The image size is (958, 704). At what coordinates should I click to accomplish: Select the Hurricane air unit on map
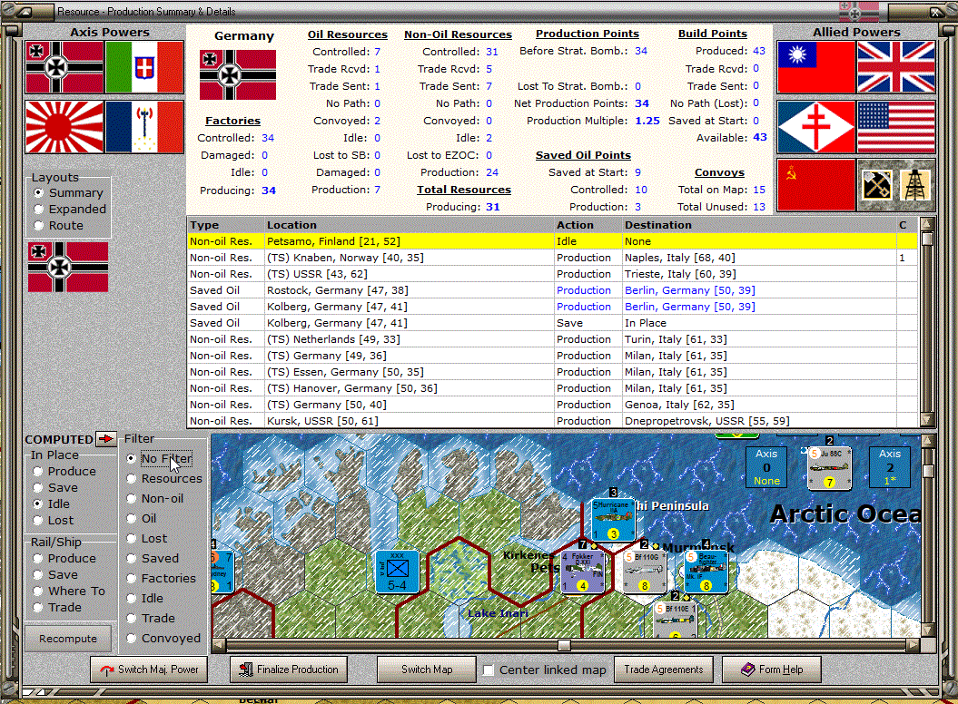[x=613, y=520]
